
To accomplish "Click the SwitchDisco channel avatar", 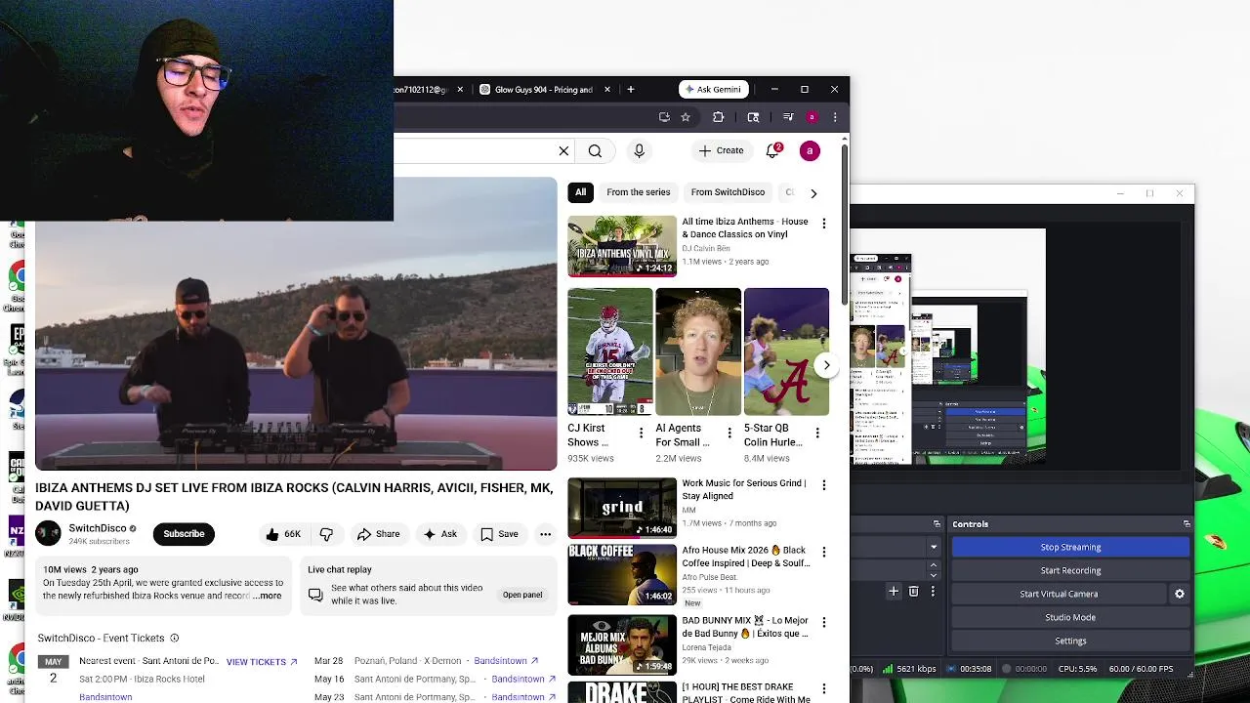I will 48,533.
